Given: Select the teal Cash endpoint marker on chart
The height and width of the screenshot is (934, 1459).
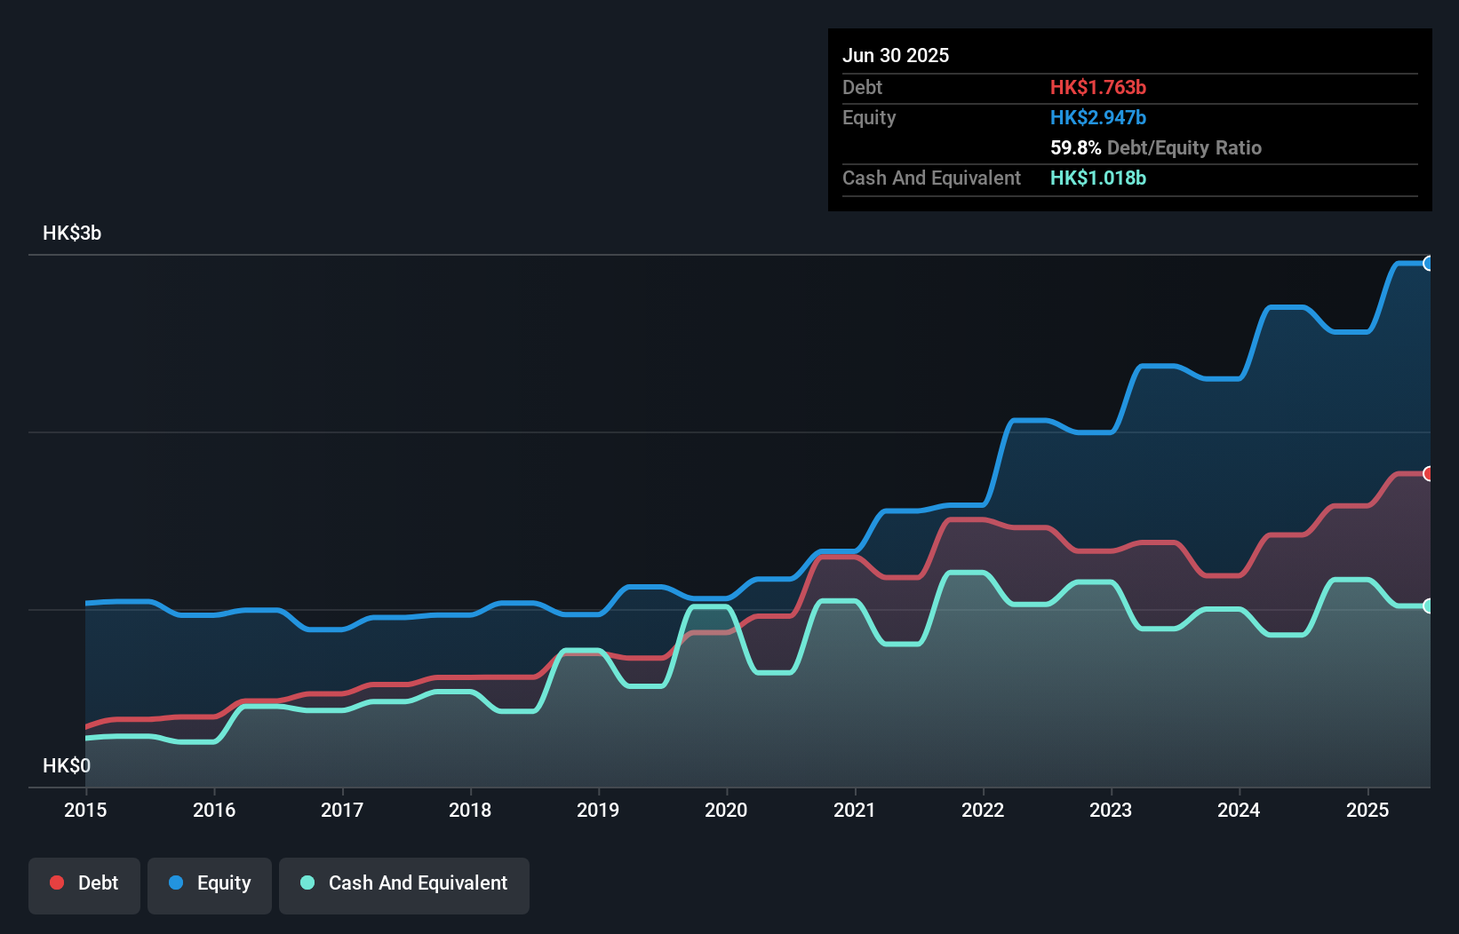Looking at the screenshot, I should tap(1430, 607).
